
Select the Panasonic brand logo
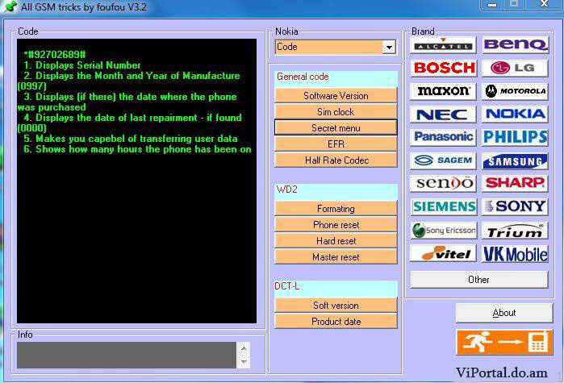point(443,137)
